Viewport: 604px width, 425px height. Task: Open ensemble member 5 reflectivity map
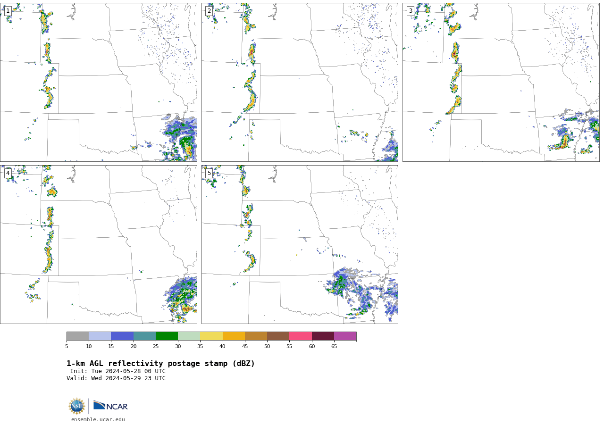tap(300, 244)
